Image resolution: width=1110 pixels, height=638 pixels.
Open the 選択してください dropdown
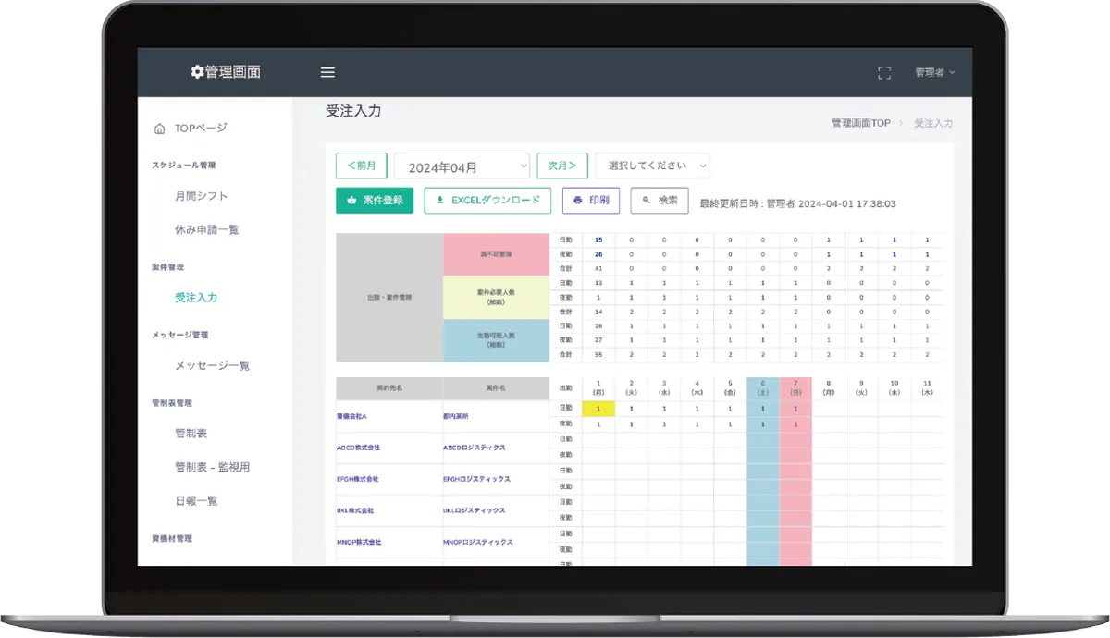pyautogui.click(x=652, y=166)
